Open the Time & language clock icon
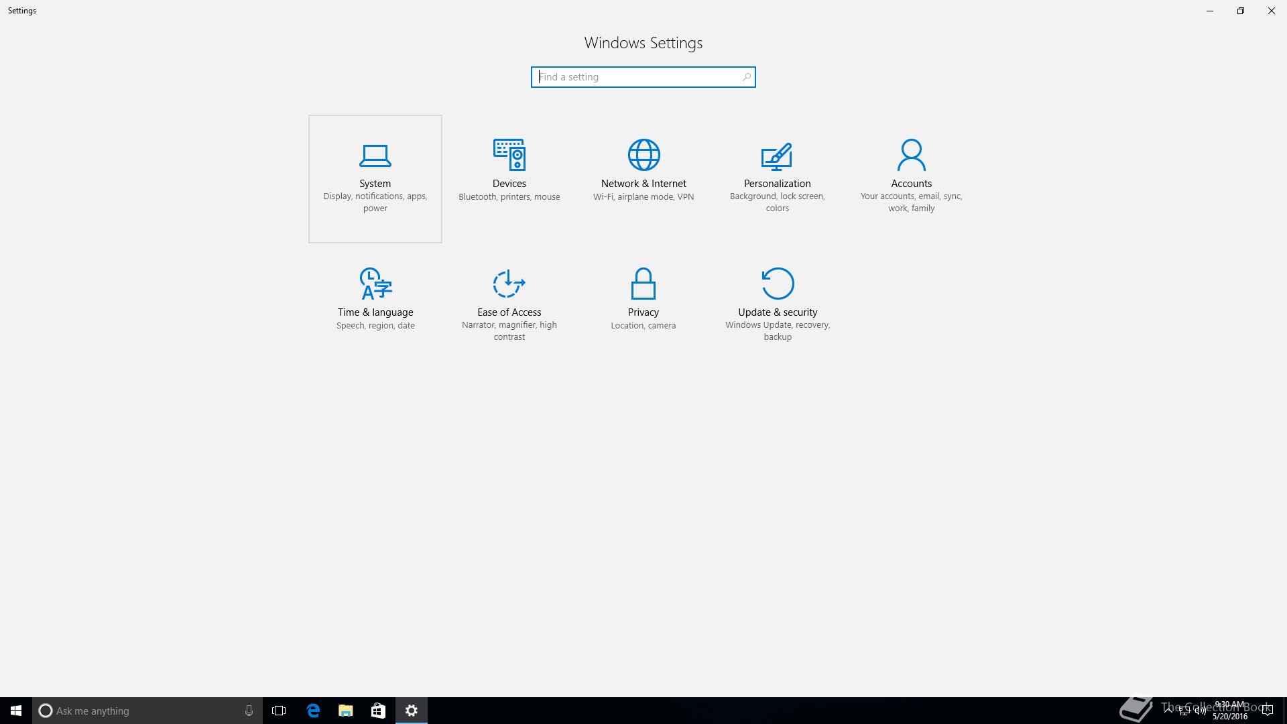Screen dimensions: 1287x724 point(375,284)
